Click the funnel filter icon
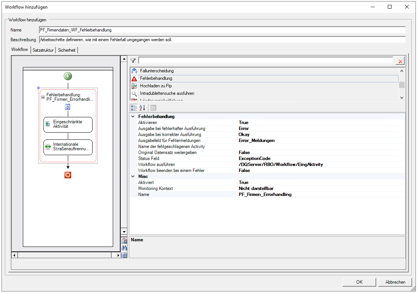The image size is (417, 293). click(133, 61)
